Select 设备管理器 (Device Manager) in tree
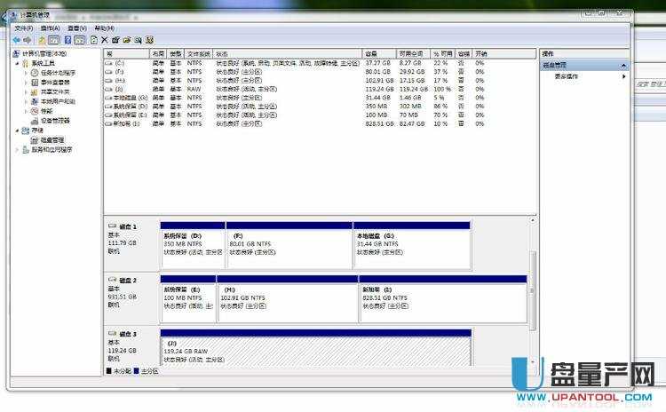Image resolution: width=666 pixels, height=412 pixels. coord(55,120)
